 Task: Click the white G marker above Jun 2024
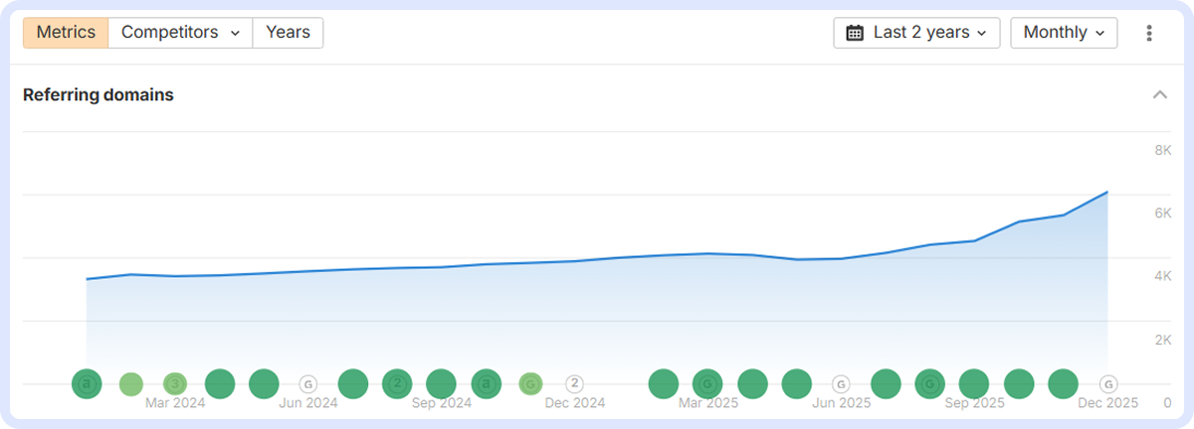click(308, 383)
